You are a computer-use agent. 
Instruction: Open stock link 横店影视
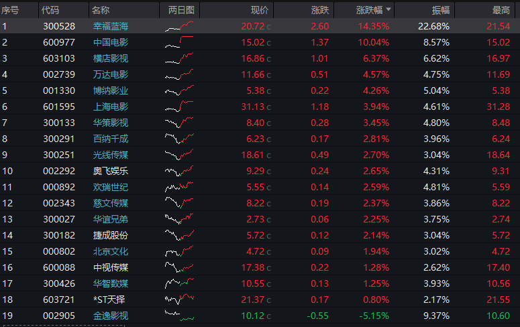tap(111, 58)
